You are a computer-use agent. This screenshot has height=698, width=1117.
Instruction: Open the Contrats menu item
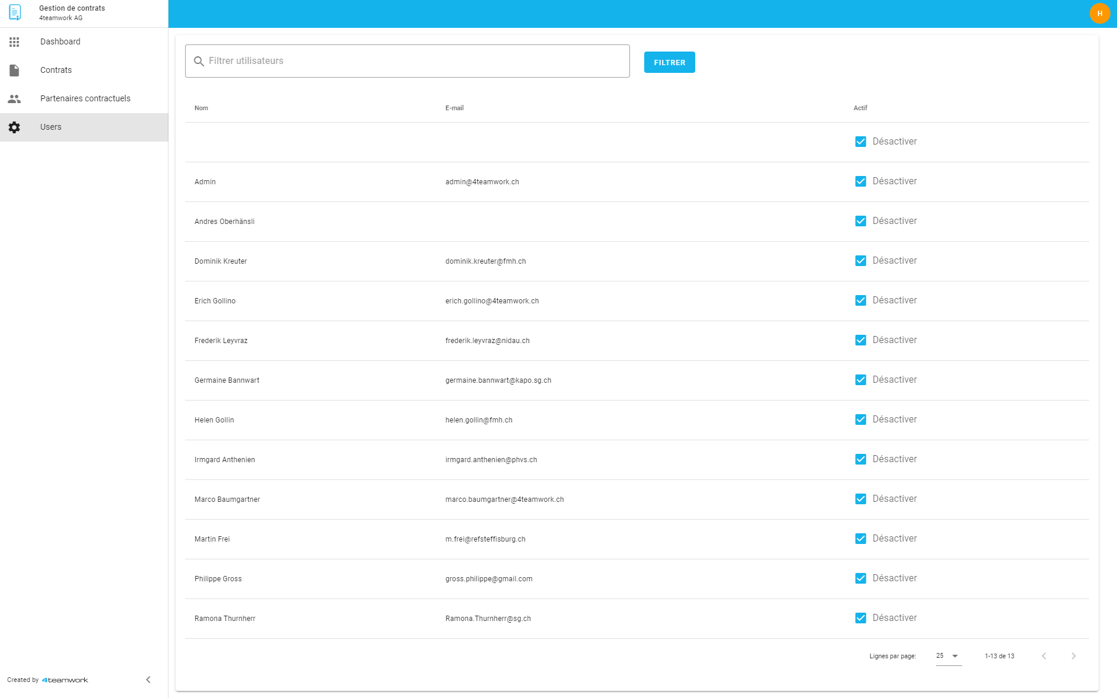(x=56, y=71)
